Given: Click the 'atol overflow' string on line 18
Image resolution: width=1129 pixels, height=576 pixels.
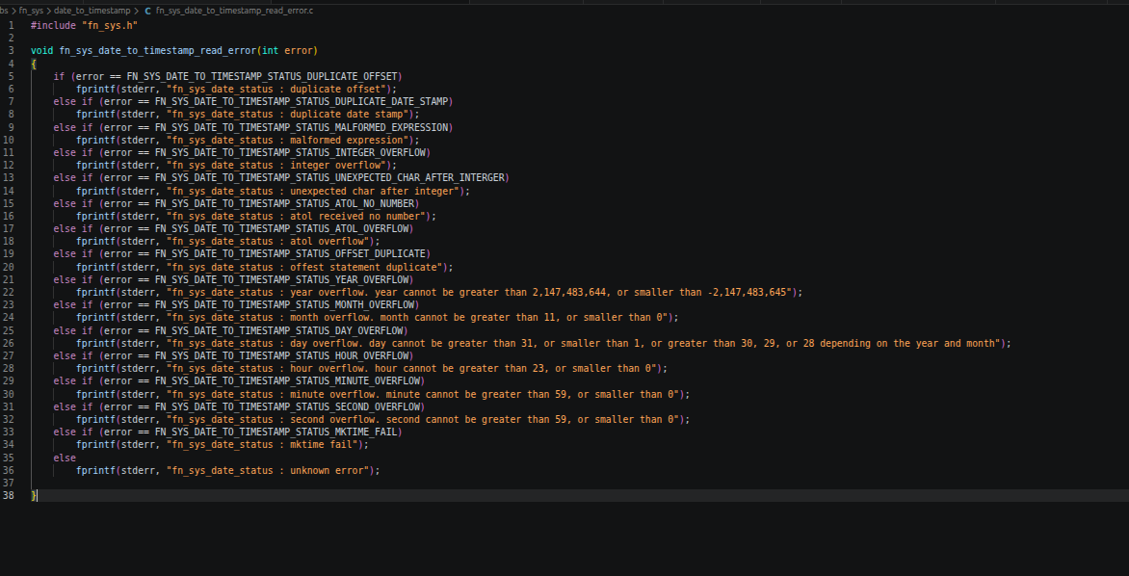Looking at the screenshot, I should 270,241.
